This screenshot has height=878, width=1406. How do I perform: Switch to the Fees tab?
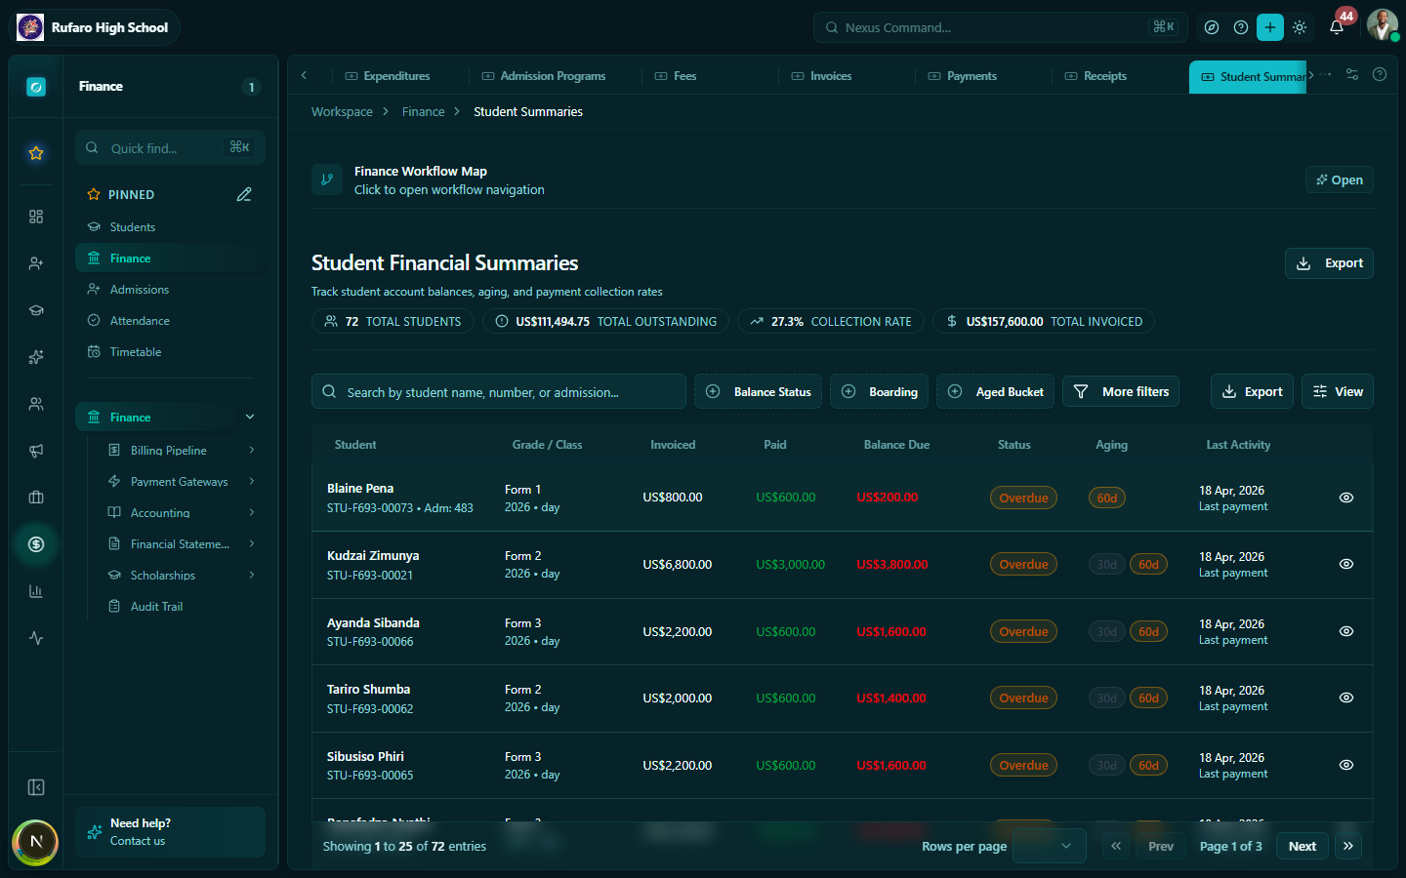[x=676, y=75]
